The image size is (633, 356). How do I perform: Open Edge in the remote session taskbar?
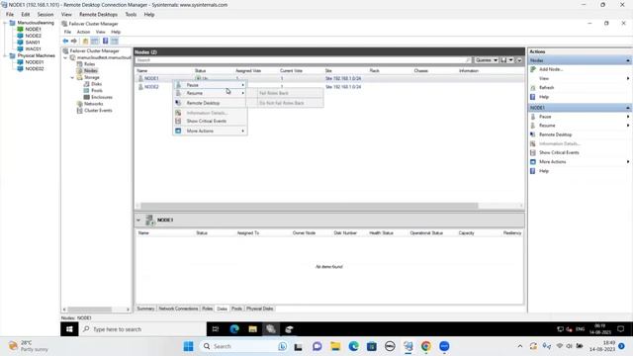tap(234, 329)
